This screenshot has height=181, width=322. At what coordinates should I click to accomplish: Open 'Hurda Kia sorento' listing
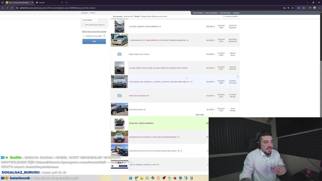pos(136,109)
